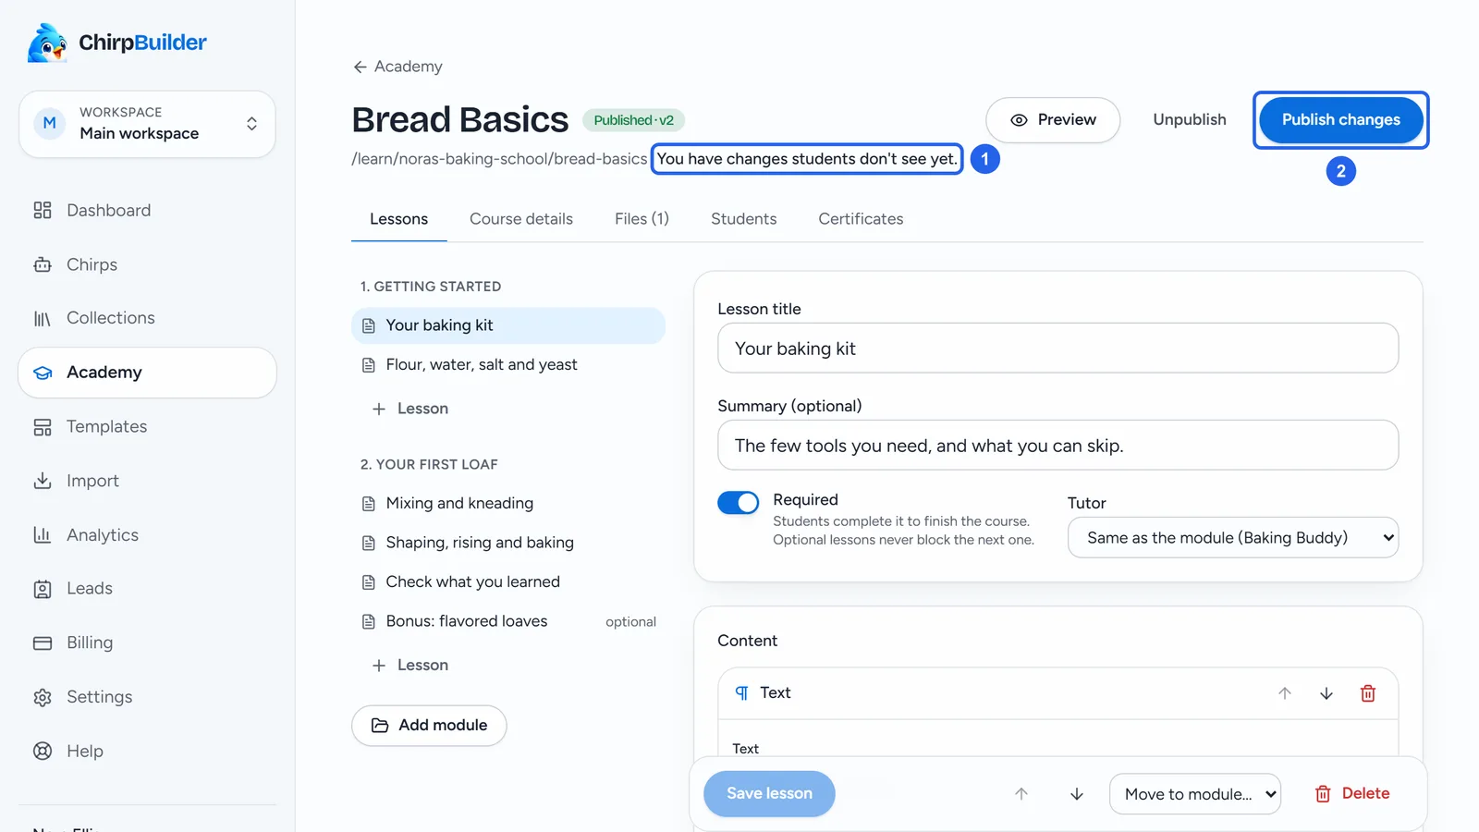
Task: Click into the Lesson title field
Action: tap(1057, 349)
